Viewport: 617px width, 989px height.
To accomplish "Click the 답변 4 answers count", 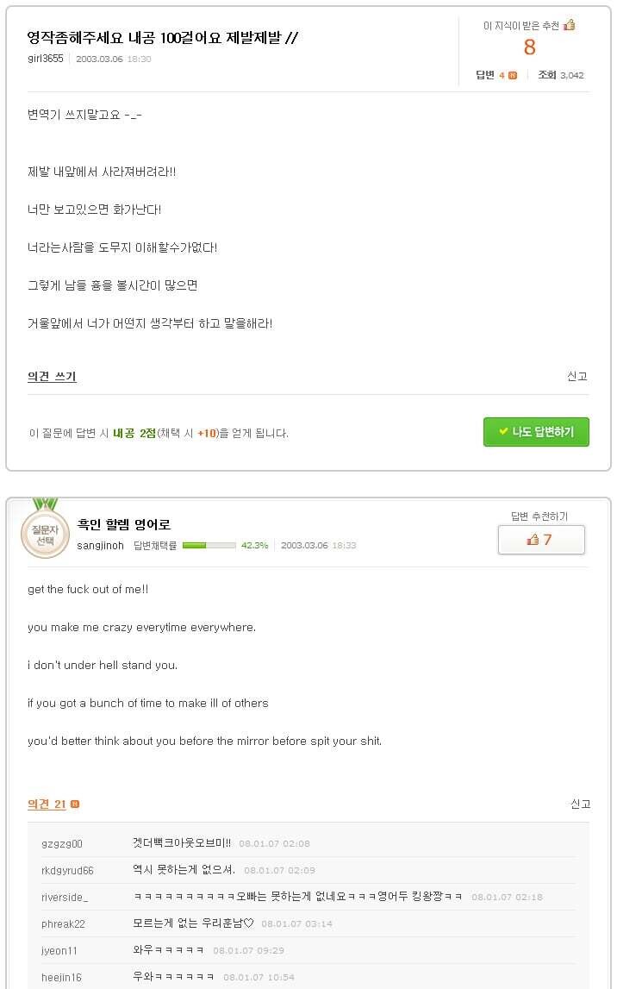I will (489, 76).
